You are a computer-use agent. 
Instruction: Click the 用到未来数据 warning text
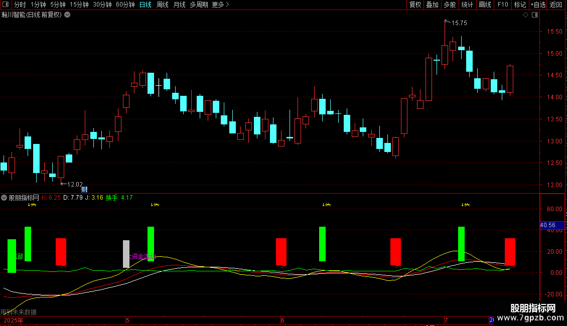19,312
